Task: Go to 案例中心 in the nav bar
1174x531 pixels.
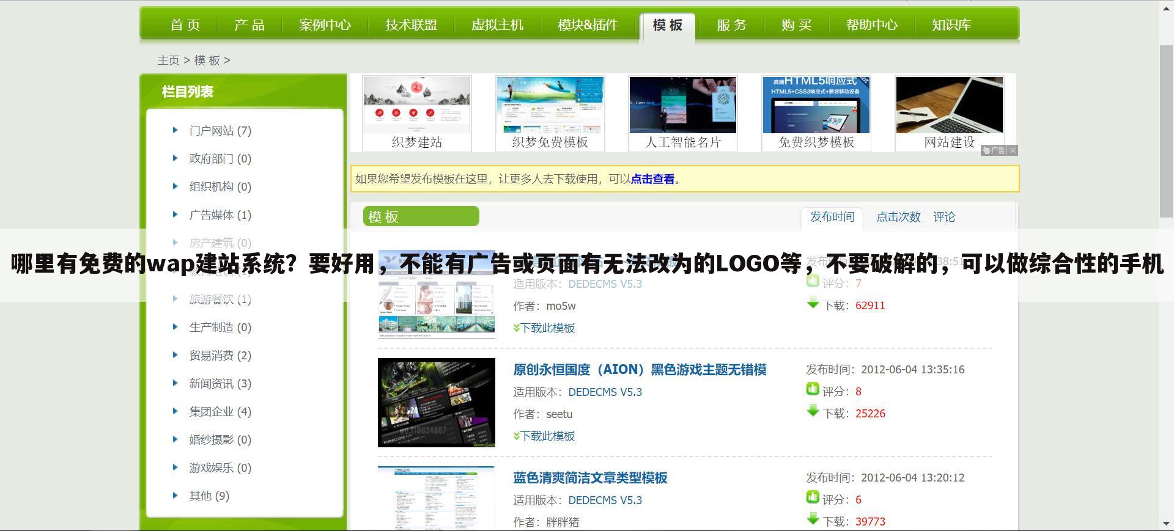Action: tap(325, 25)
